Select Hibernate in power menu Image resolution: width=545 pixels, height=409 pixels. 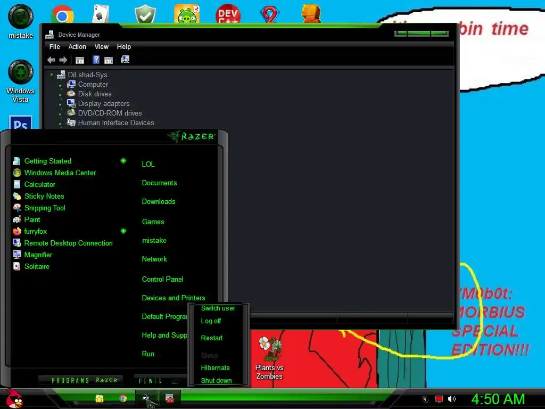[x=215, y=367]
